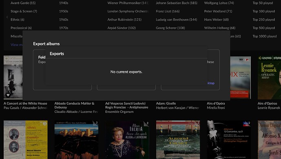
Task: Choose Wilhelm Hellweg (68)
Action: [x=220, y=28]
